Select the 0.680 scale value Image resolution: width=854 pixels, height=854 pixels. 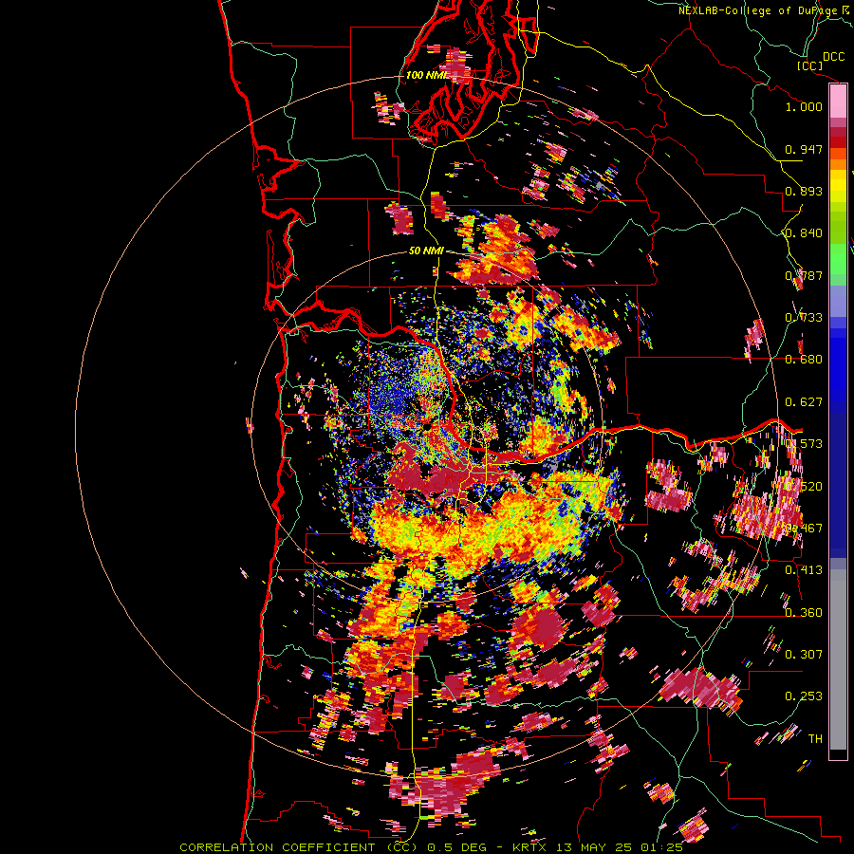pos(804,360)
